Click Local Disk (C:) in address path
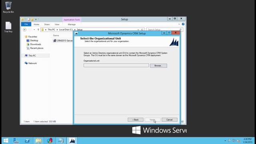The width and height of the screenshot is (256, 144). tap(66, 30)
